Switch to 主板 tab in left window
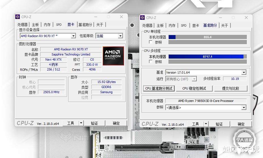Viewport: 263px width, 158px height. click(35, 25)
